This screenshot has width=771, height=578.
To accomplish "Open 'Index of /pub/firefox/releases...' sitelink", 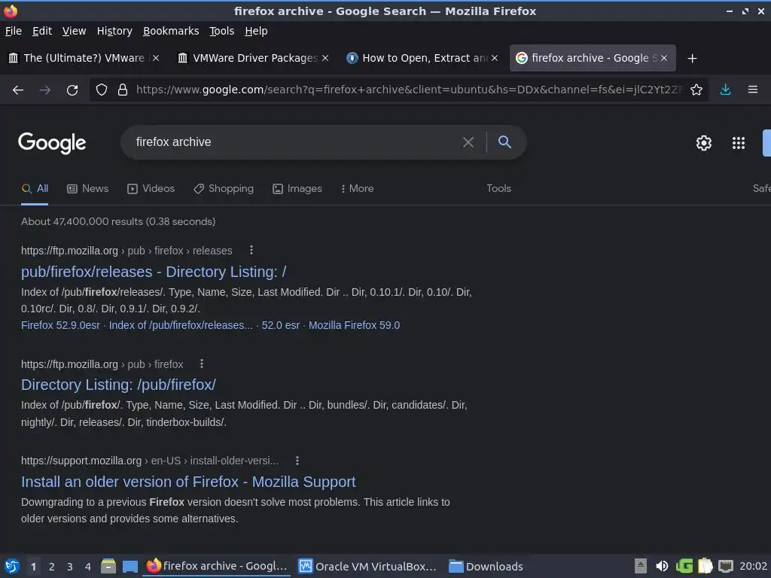I will pyautogui.click(x=181, y=325).
